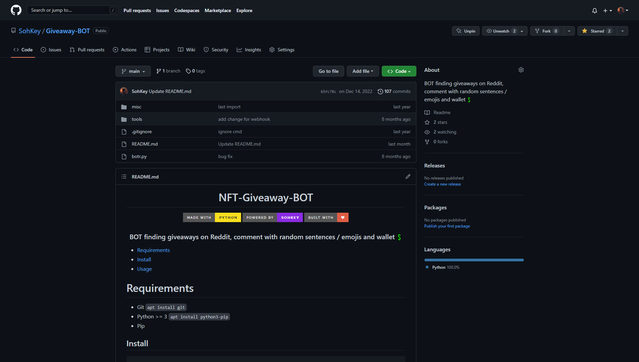
Task: View the 0 forks link
Action: point(436,142)
